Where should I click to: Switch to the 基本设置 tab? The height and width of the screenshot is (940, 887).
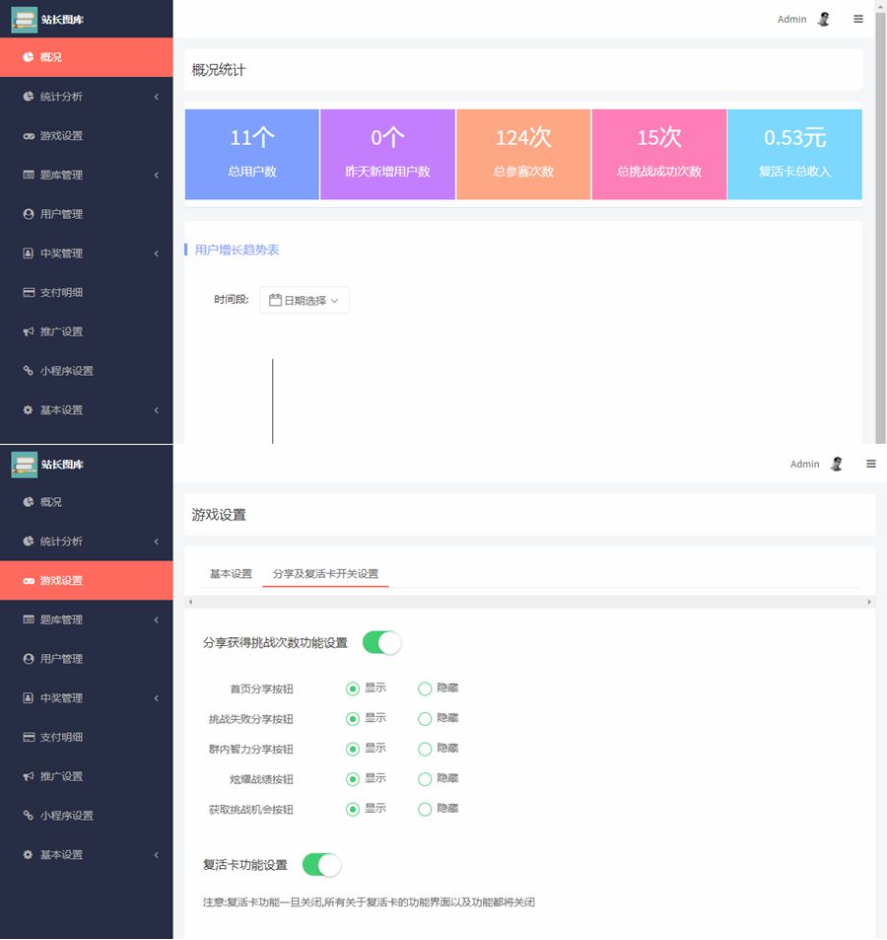point(231,574)
